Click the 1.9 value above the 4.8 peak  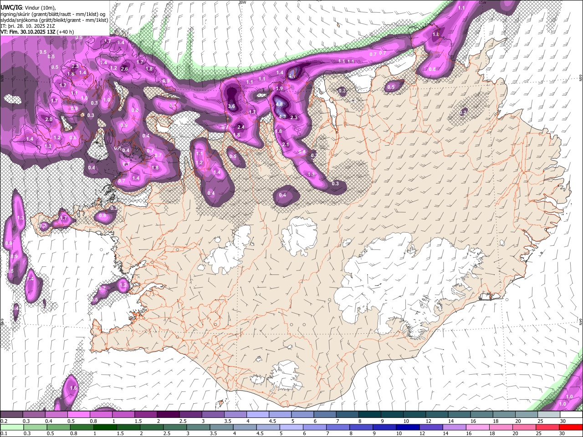click(x=280, y=88)
